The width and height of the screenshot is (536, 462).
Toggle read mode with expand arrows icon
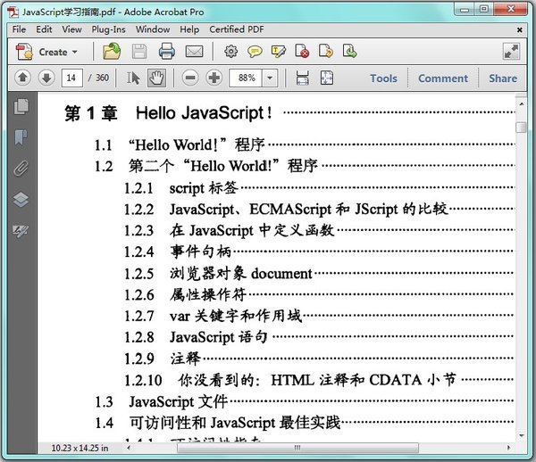[x=511, y=52]
